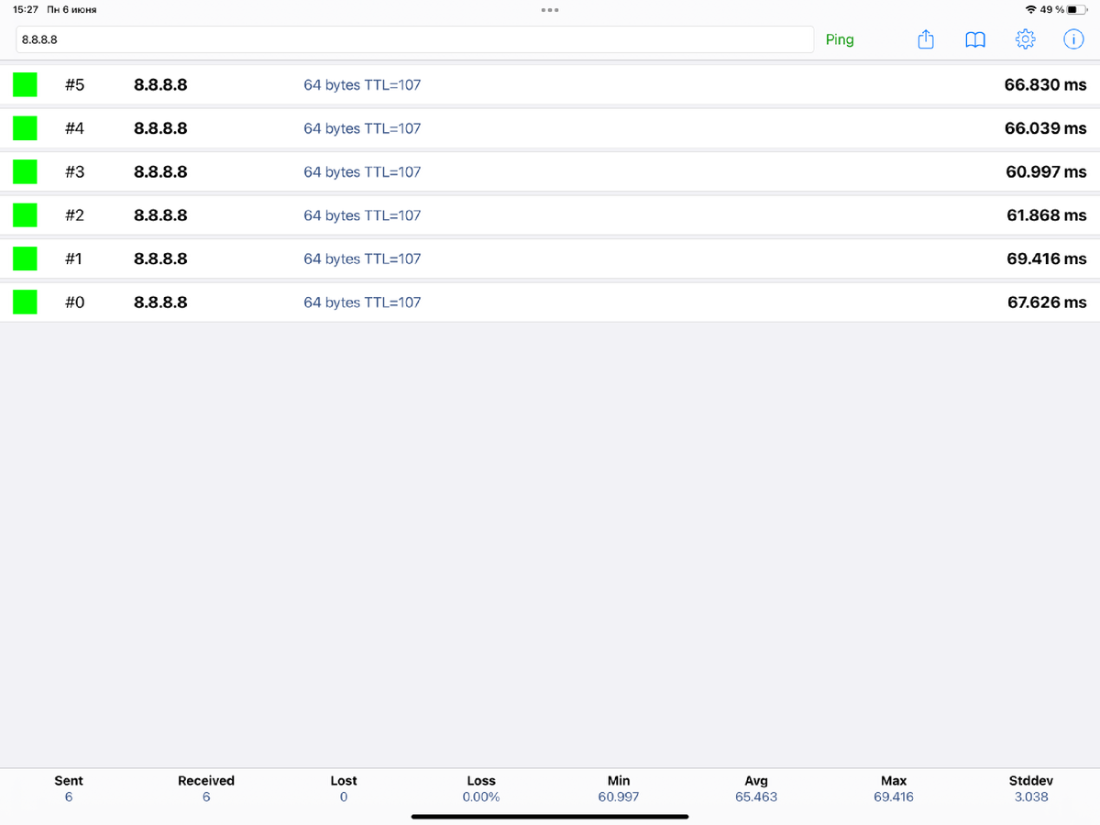Click the Avg 65.463 statistic
The image size is (1100, 825).
pyautogui.click(x=756, y=788)
